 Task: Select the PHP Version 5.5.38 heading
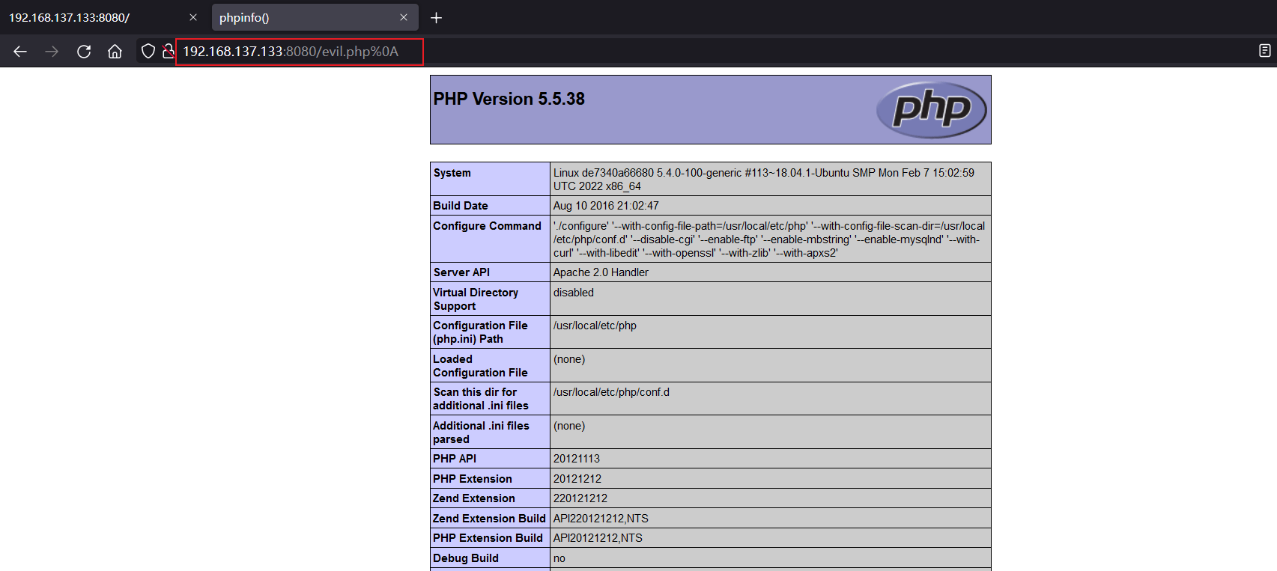[x=509, y=99]
